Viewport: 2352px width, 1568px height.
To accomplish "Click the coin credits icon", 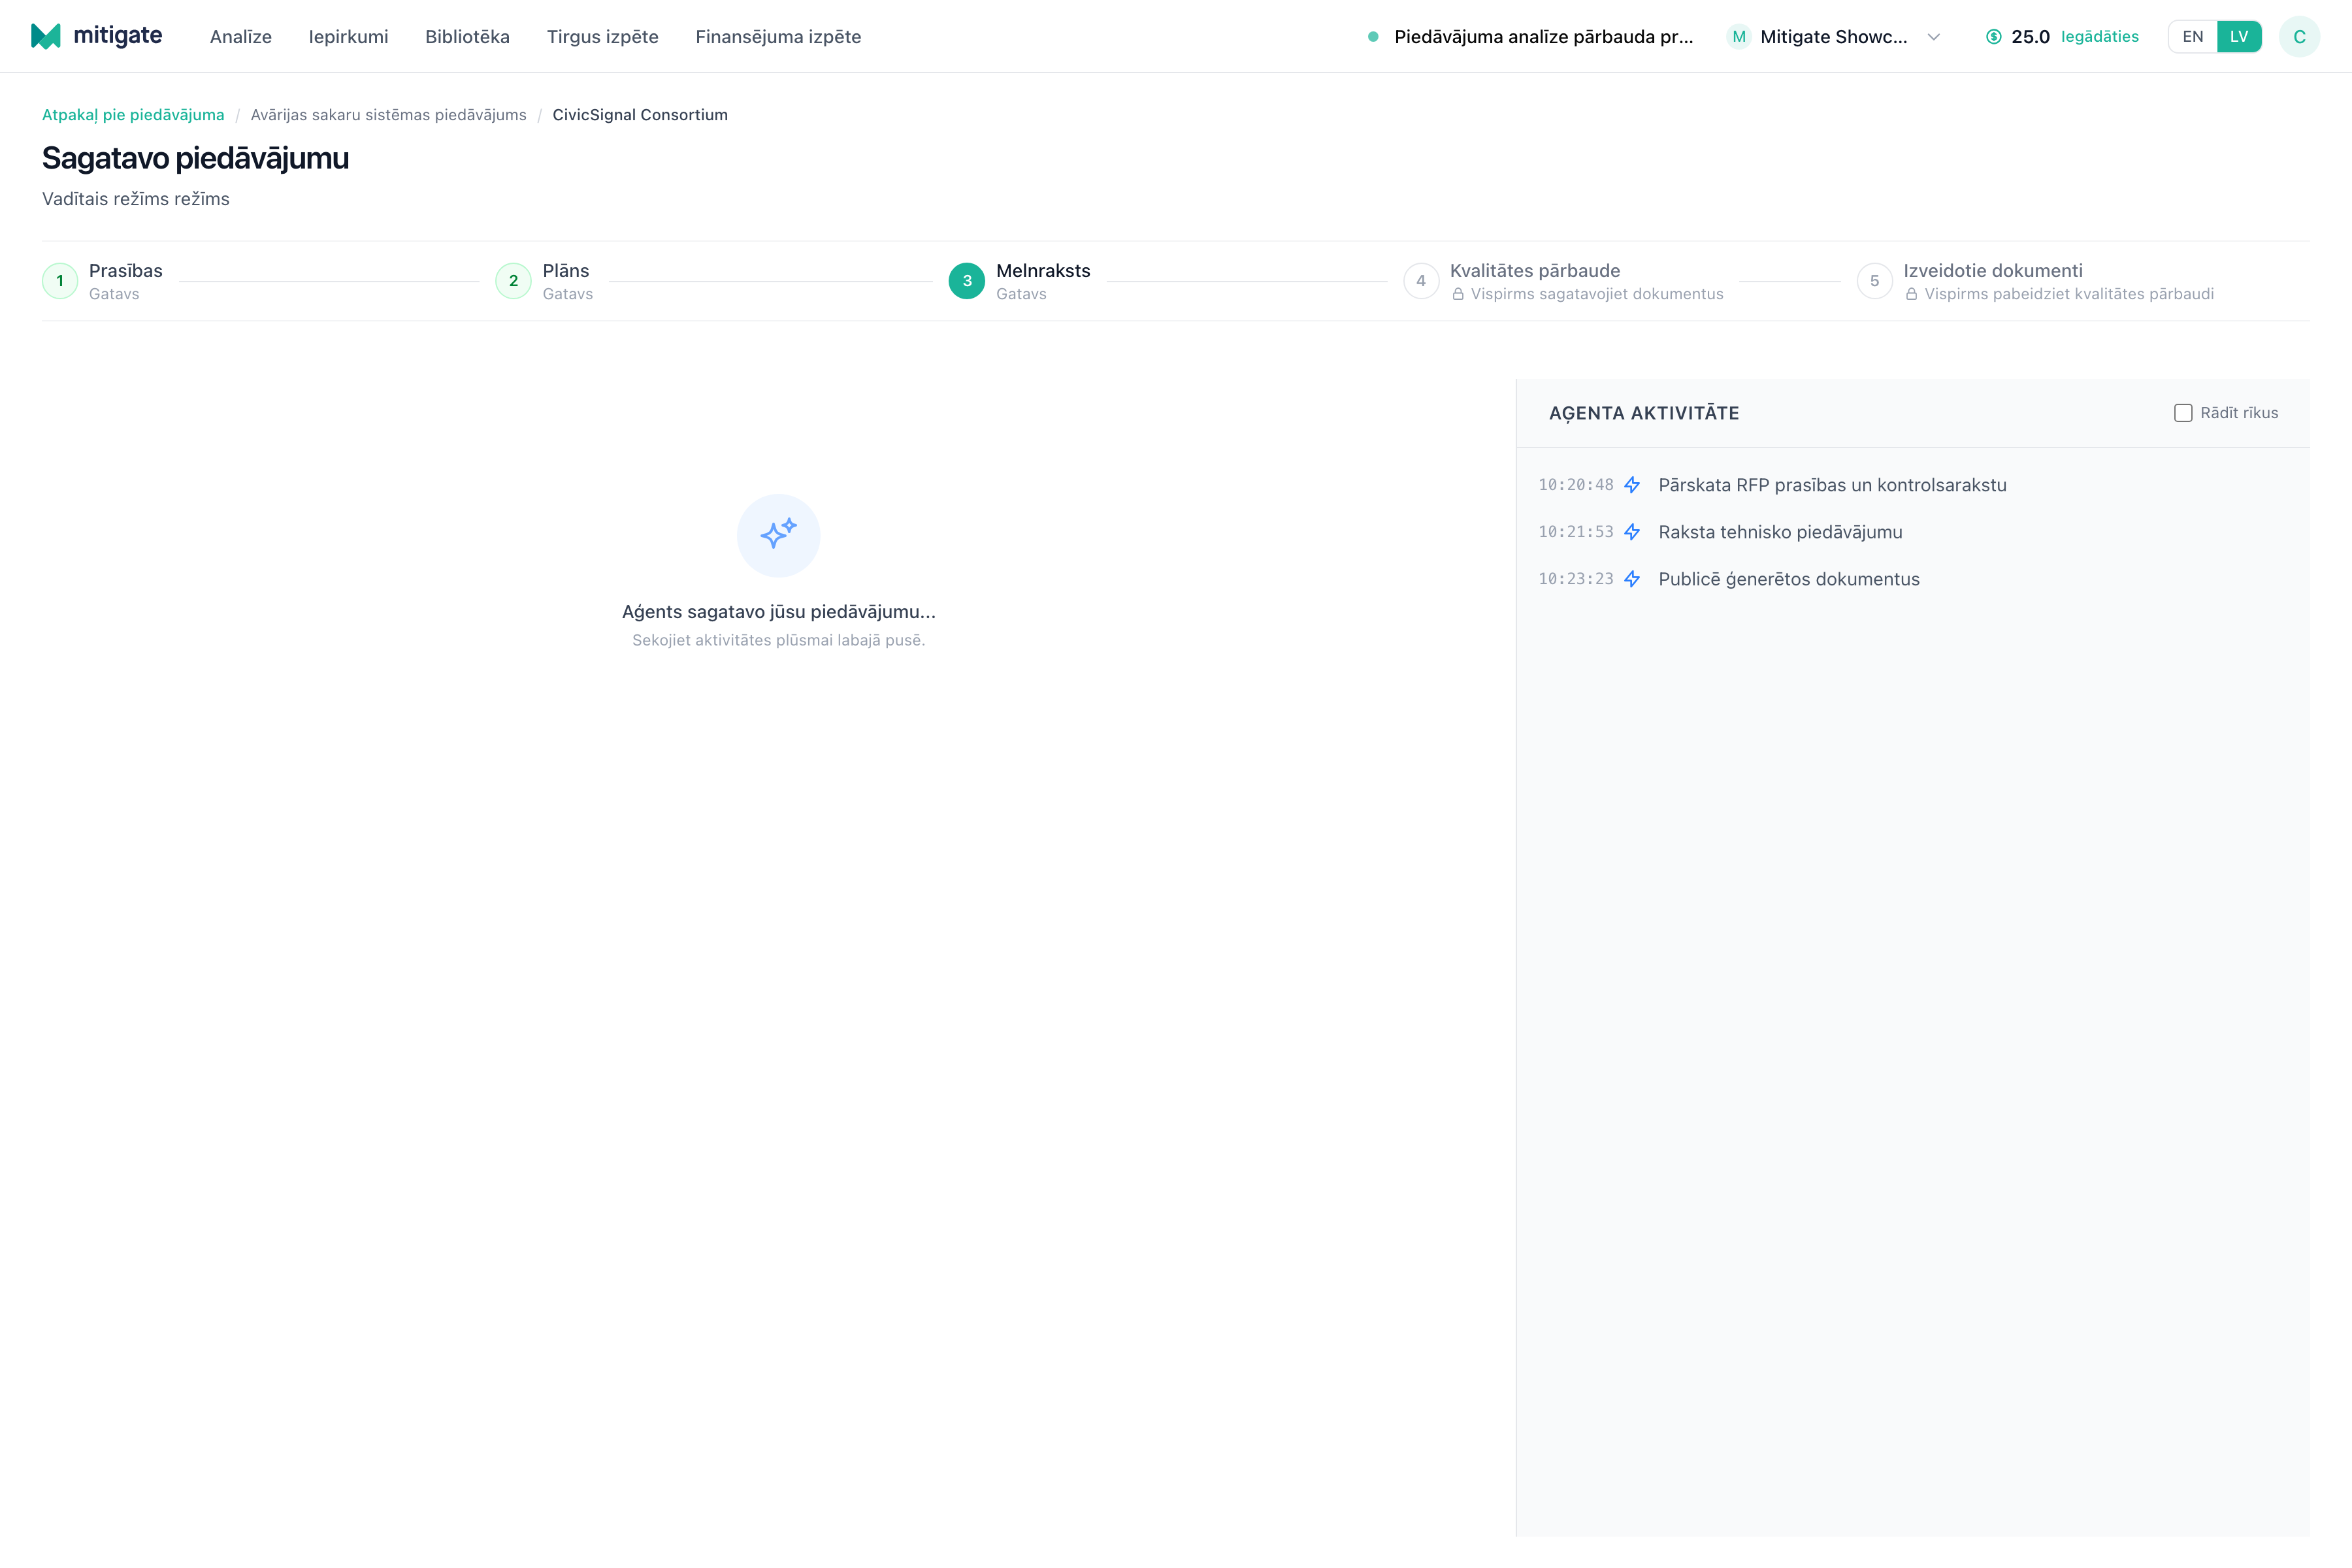I will pos(1993,37).
